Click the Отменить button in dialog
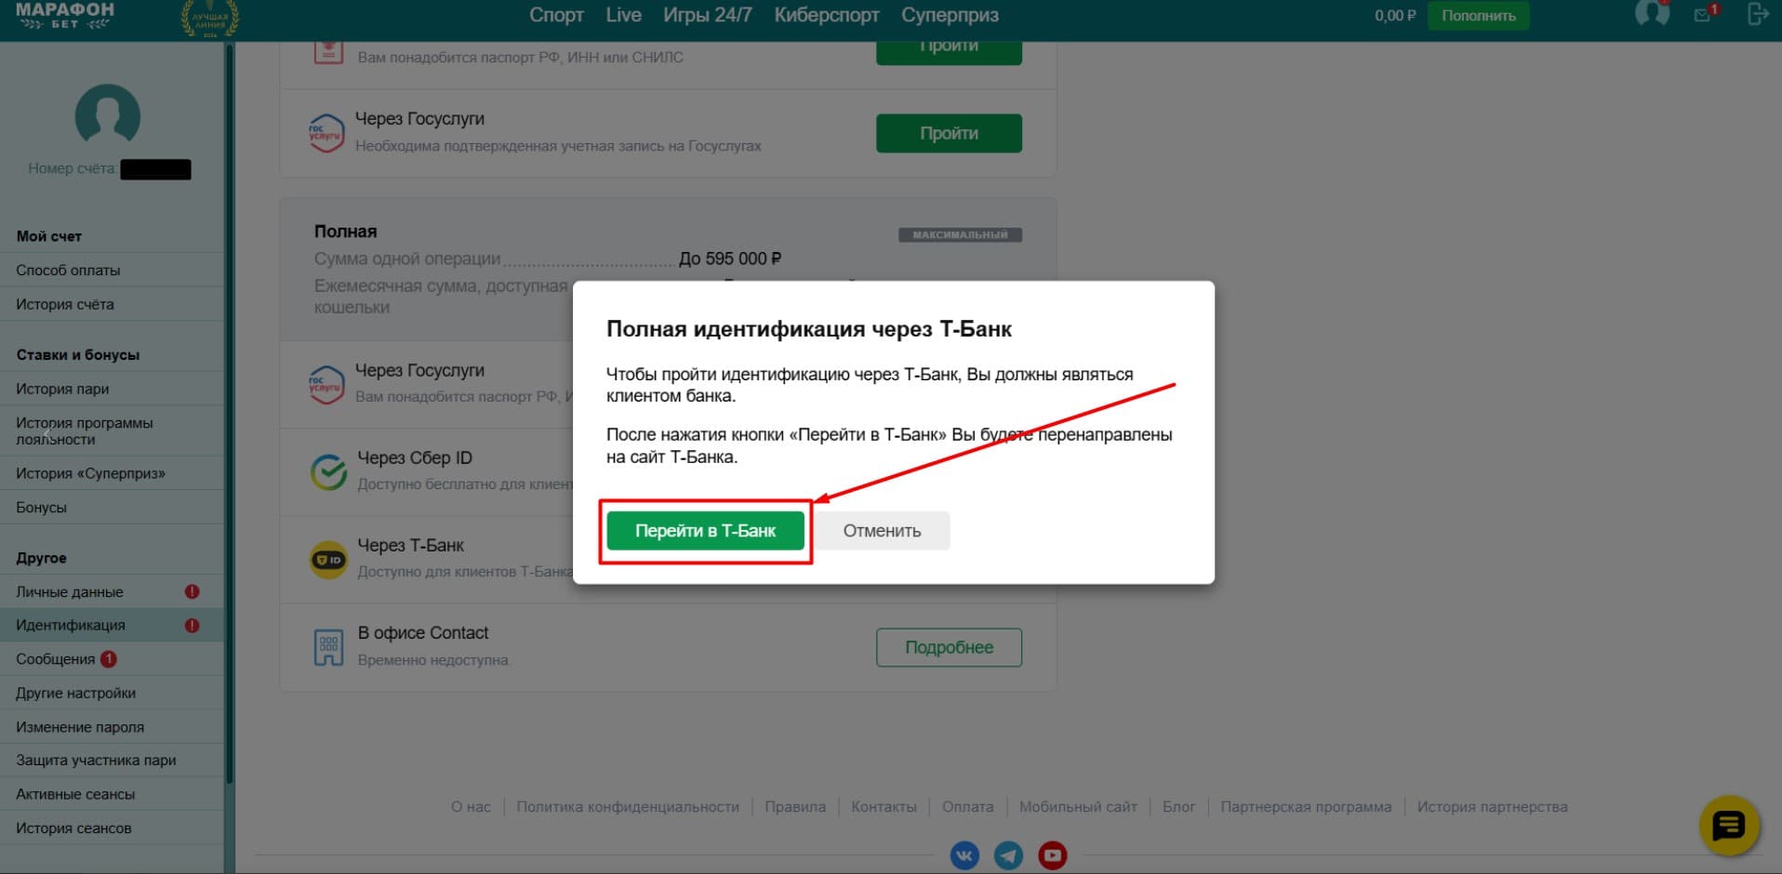The height and width of the screenshot is (874, 1782). (882, 531)
